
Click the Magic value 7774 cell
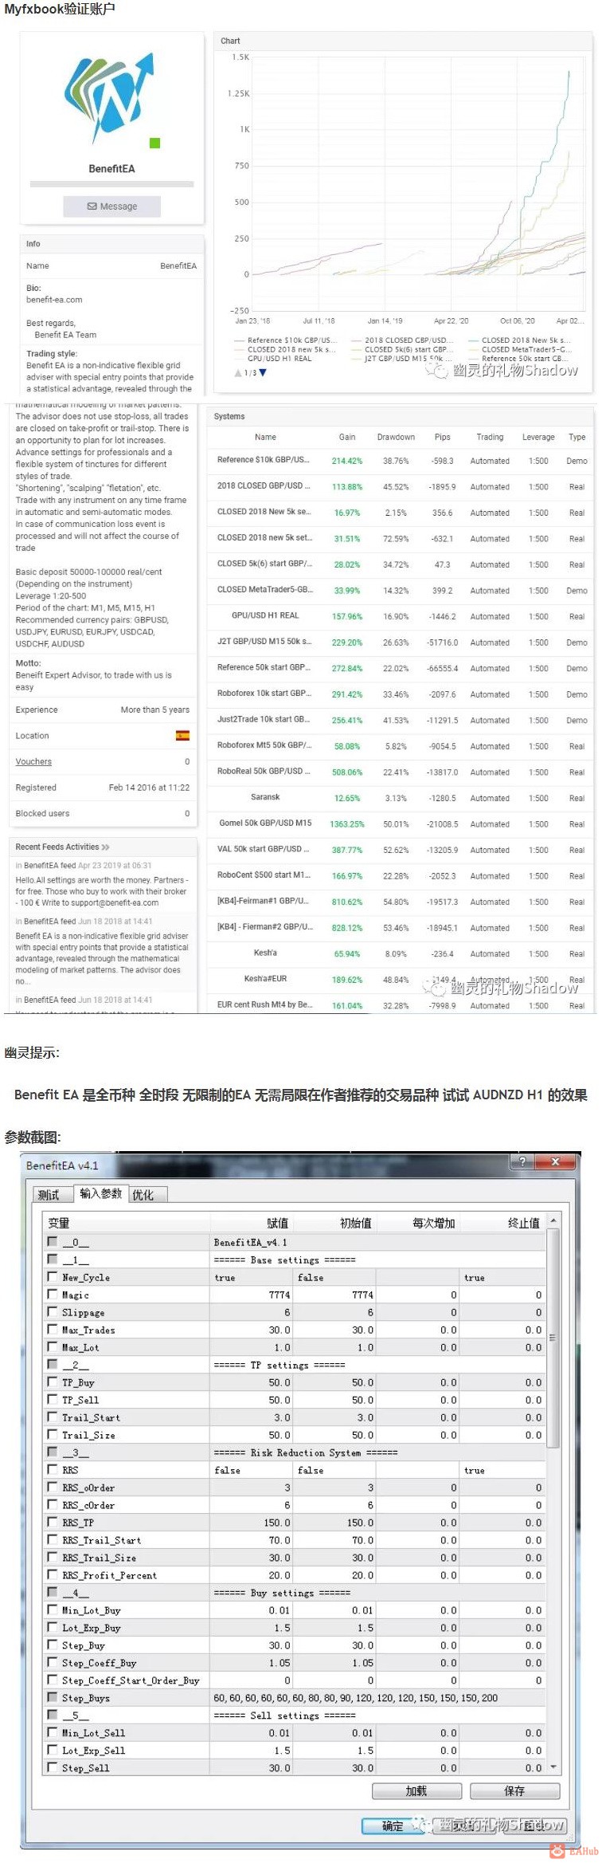pos(252,1295)
